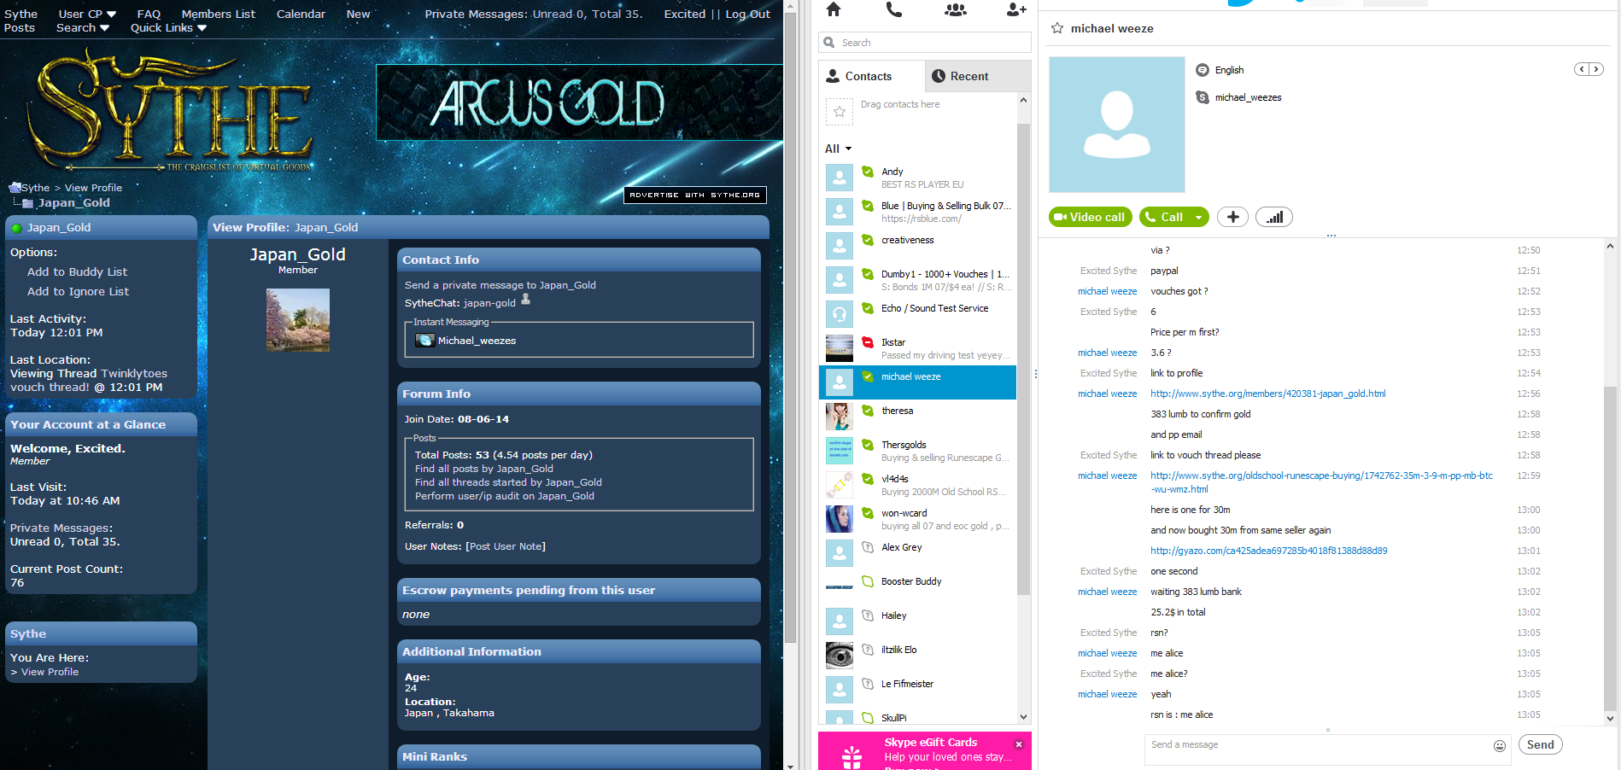Image resolution: width=1621 pixels, height=770 pixels.
Task: Click the won-wcard contact avatar
Action: point(840,519)
